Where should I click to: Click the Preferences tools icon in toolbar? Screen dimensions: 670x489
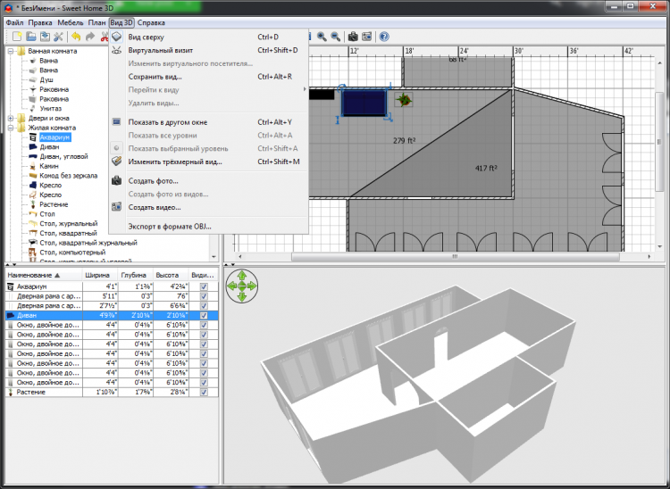[x=58, y=37]
